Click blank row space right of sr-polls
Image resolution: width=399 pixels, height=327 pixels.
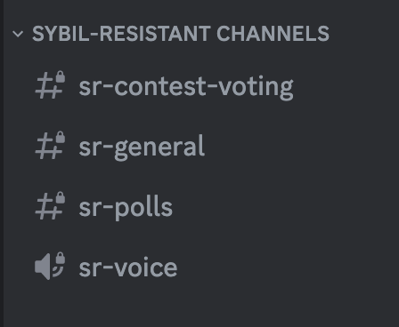click(x=282, y=207)
